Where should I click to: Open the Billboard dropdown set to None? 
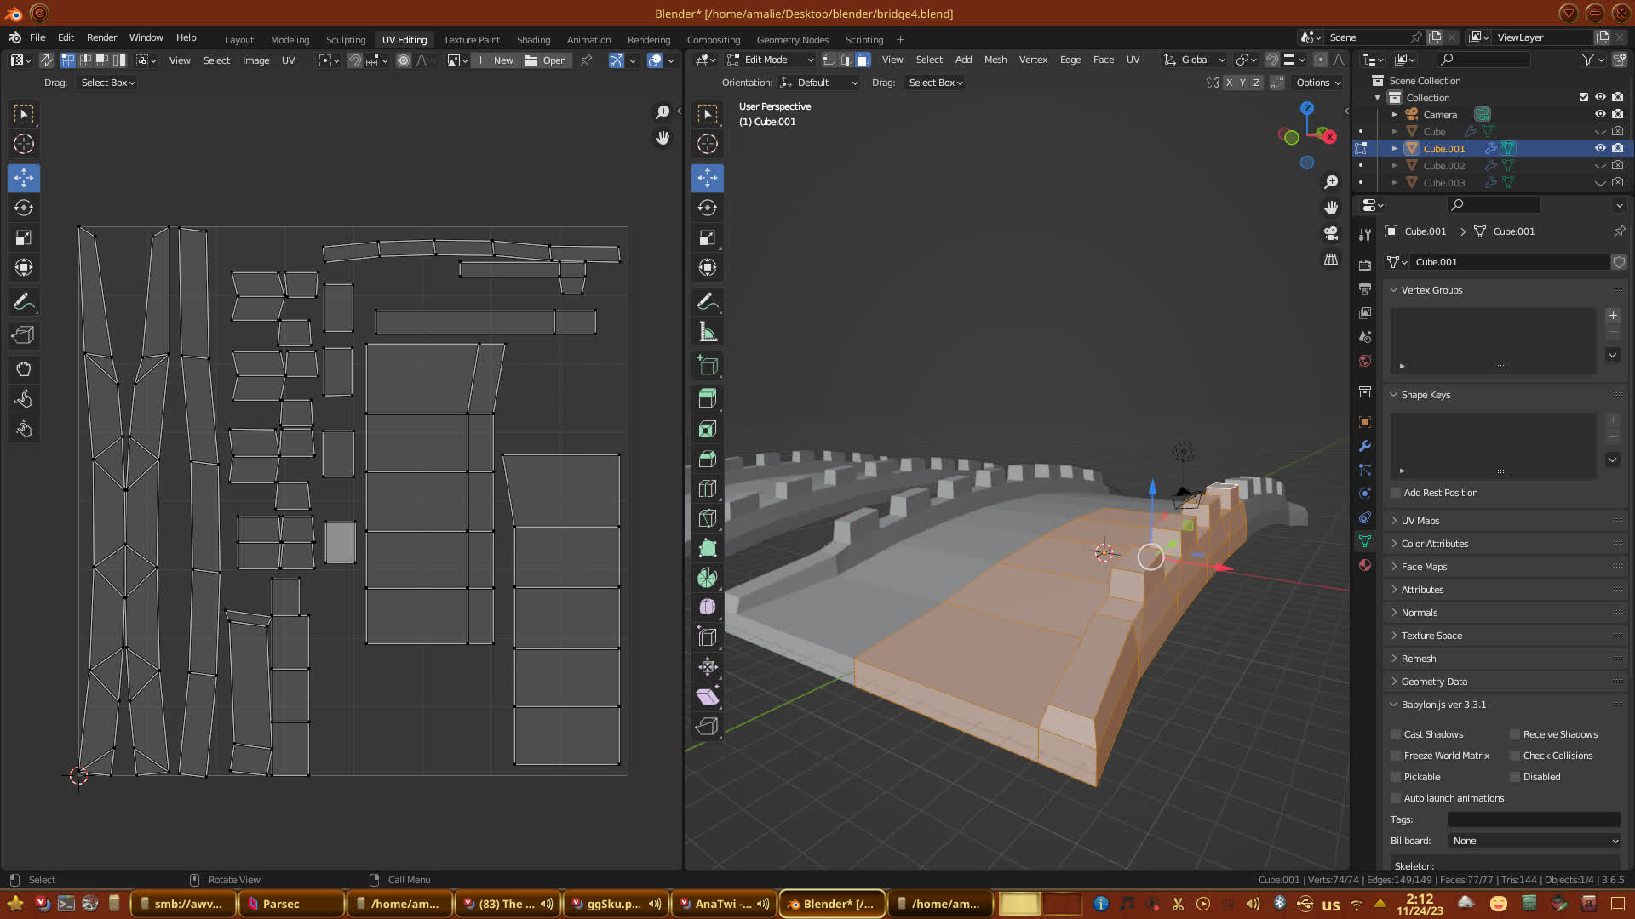pos(1534,841)
